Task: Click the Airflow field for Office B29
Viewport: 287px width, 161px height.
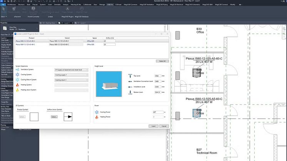Action: (x=110, y=41)
